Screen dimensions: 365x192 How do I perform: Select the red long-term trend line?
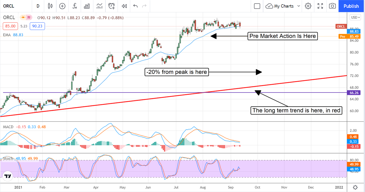(173, 96)
